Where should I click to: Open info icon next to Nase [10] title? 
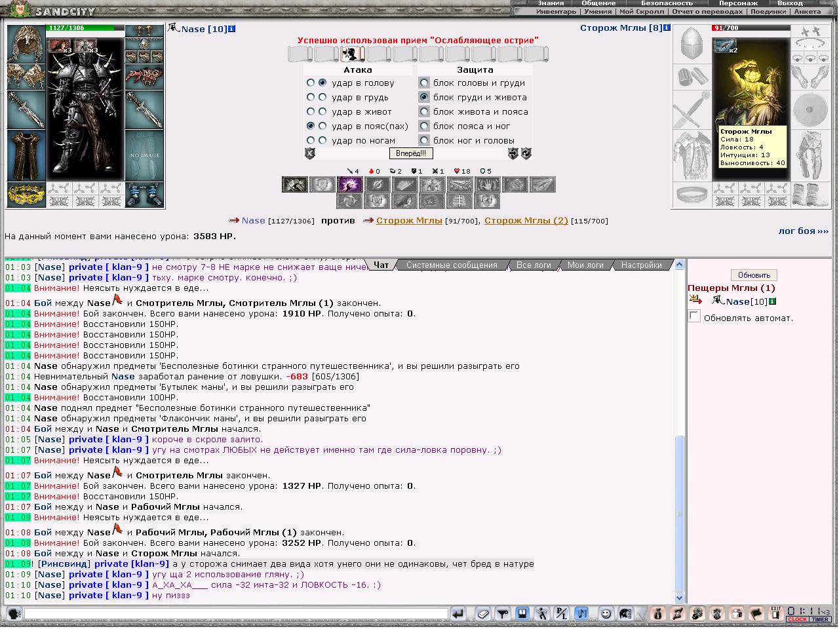[x=232, y=29]
